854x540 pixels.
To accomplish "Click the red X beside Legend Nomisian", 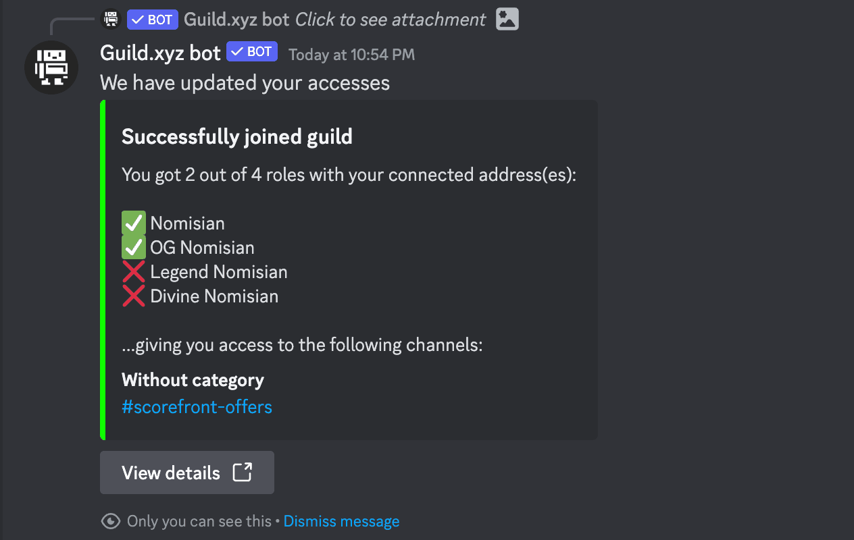I will [x=133, y=271].
